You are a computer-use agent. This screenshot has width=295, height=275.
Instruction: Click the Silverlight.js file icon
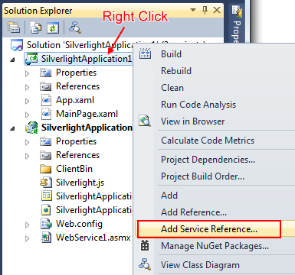[46, 183]
